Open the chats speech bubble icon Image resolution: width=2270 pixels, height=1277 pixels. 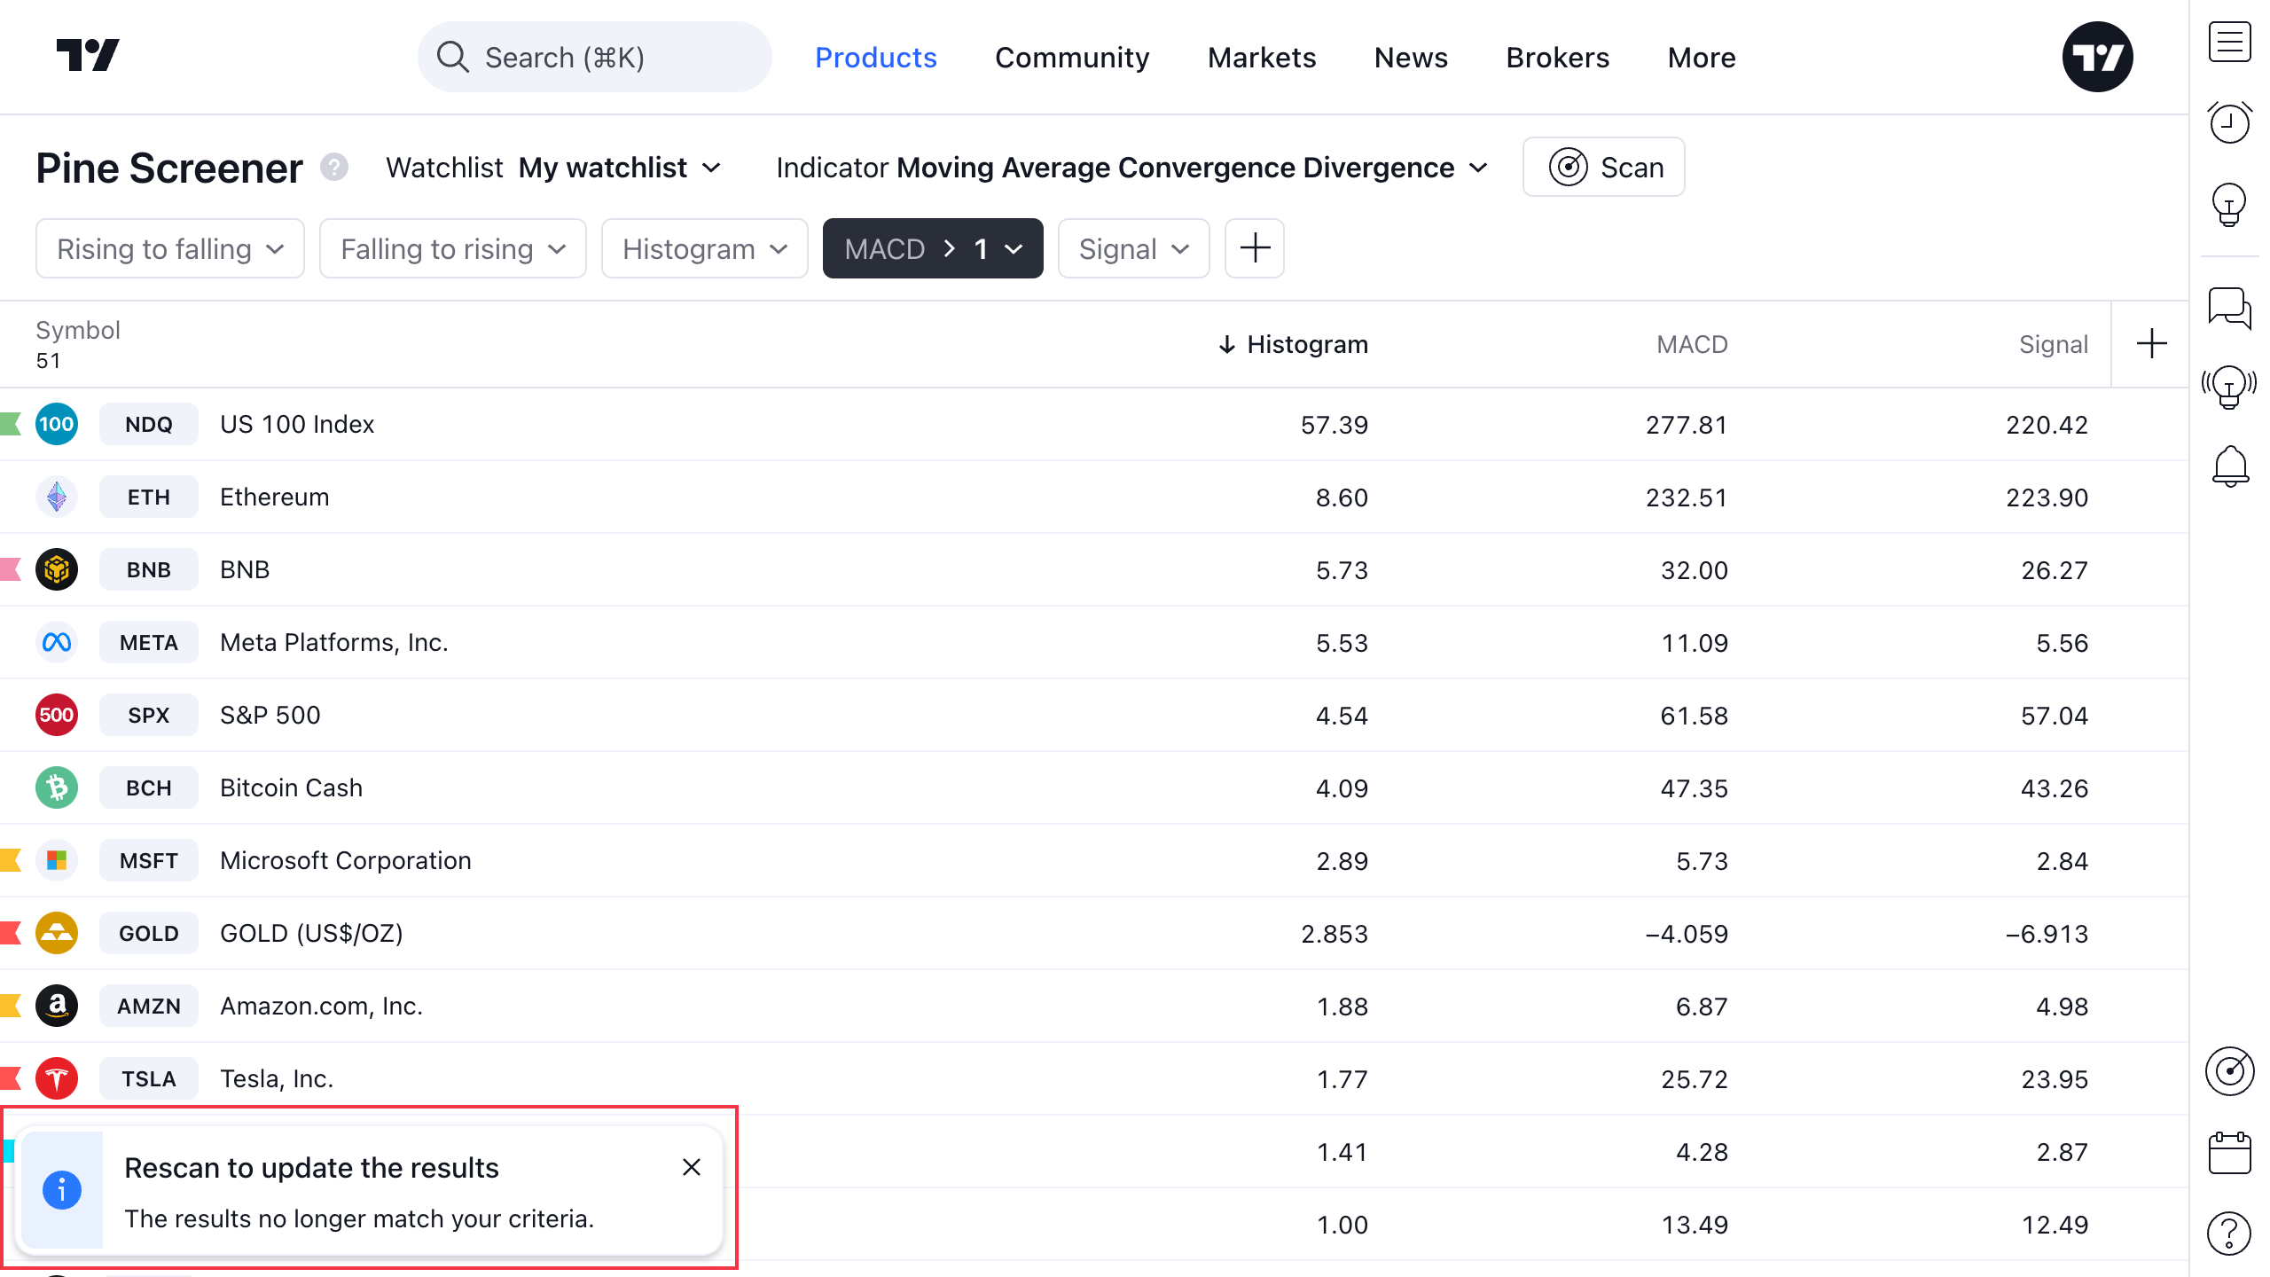pyautogui.click(x=2229, y=308)
